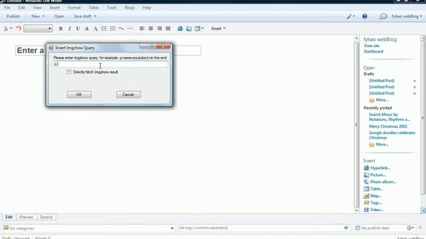This screenshot has height=239, width=426.
Task: Open Set categories dropdown
Action: pos(172,228)
